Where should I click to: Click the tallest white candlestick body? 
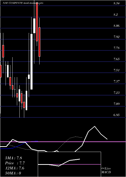(x=31, y=62)
